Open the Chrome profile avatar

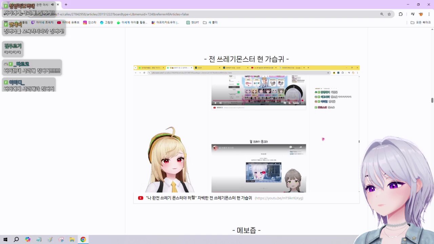421,14
